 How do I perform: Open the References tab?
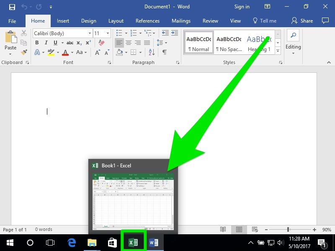(147, 21)
